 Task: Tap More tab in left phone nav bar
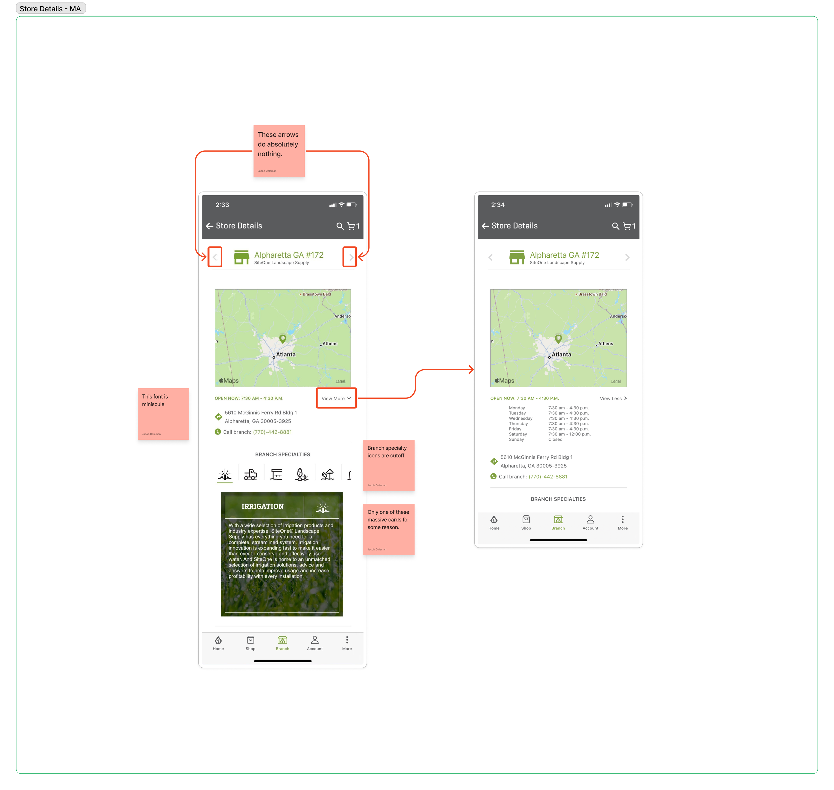coord(347,643)
